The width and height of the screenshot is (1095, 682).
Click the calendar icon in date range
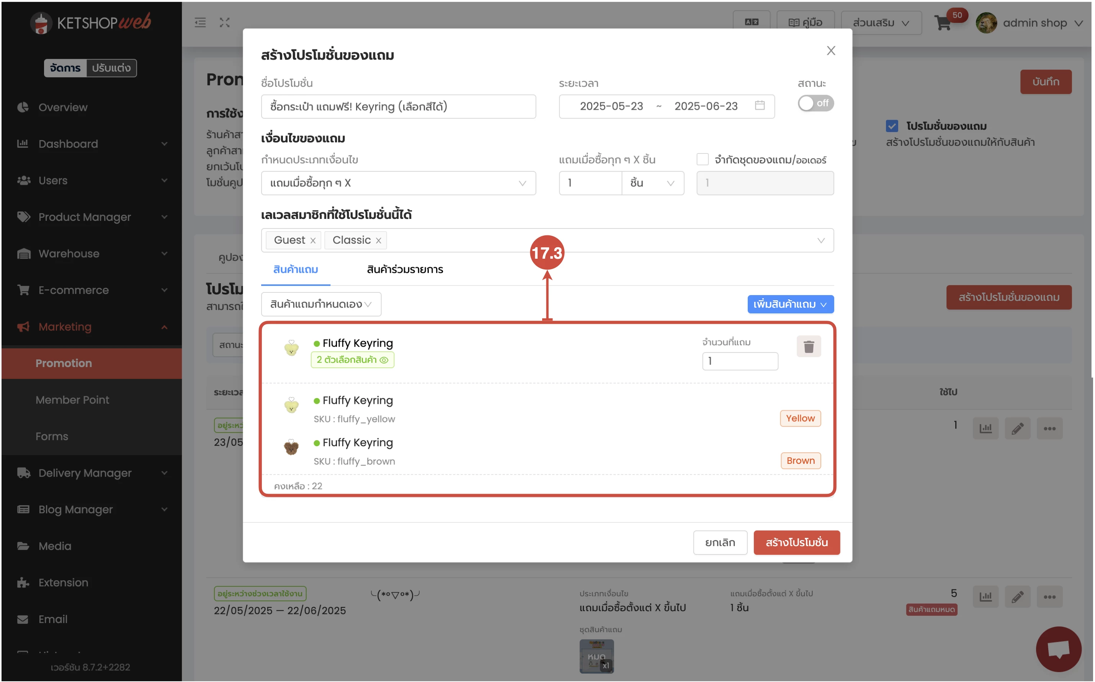point(760,106)
